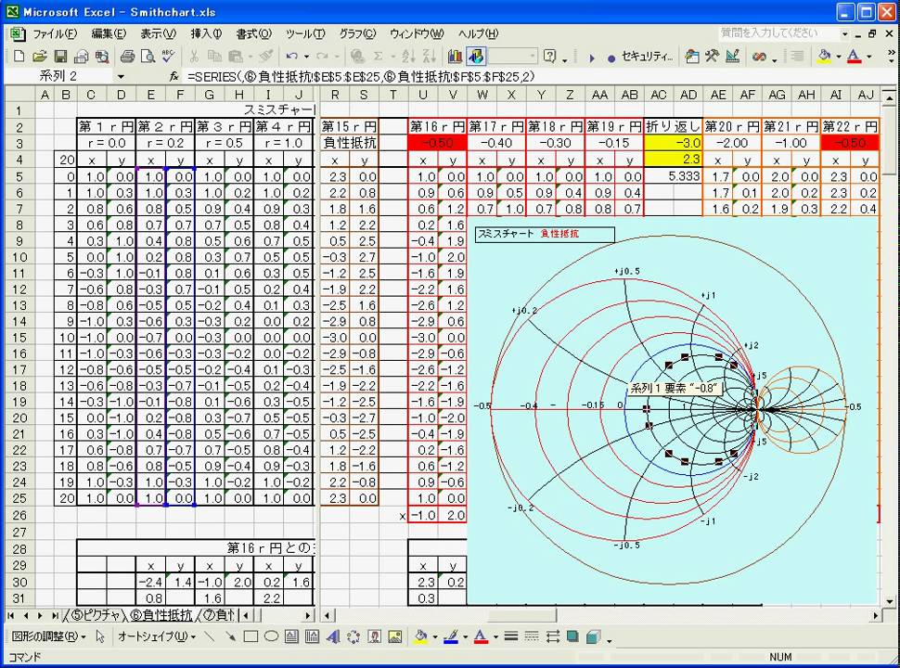Image resolution: width=900 pixels, height=668 pixels.
Task: Select the ⑥負性抵抗 sheet tab
Action: pos(161,615)
